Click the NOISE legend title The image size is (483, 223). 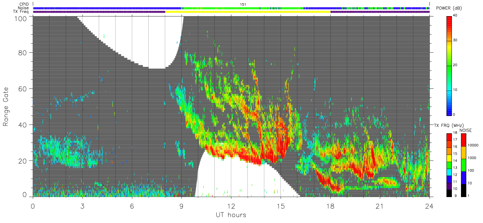pos(465,130)
